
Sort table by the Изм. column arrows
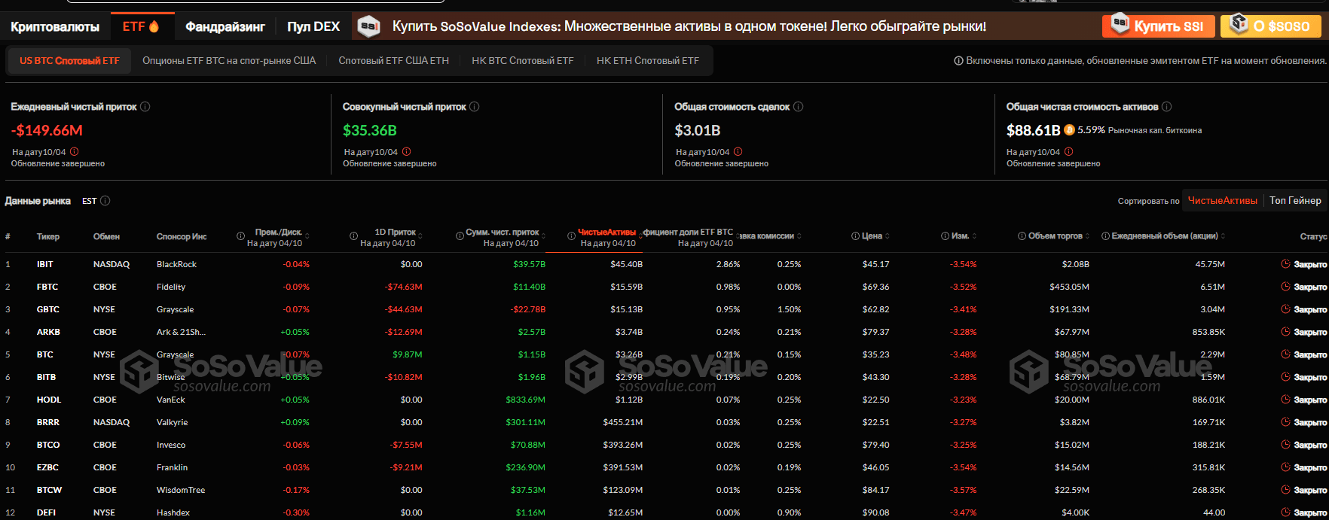pyautogui.click(x=975, y=236)
